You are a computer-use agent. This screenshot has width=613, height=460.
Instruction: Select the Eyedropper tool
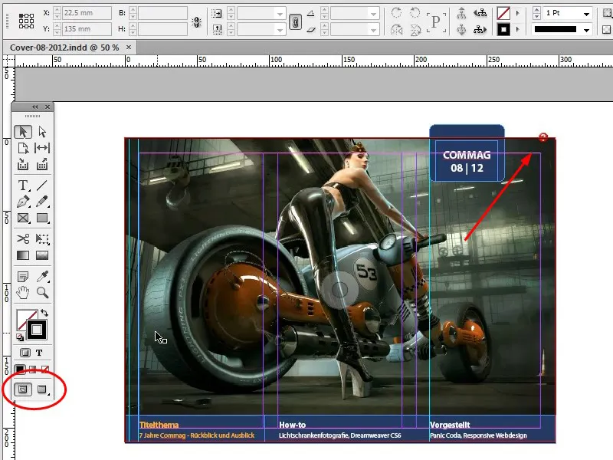click(x=42, y=277)
